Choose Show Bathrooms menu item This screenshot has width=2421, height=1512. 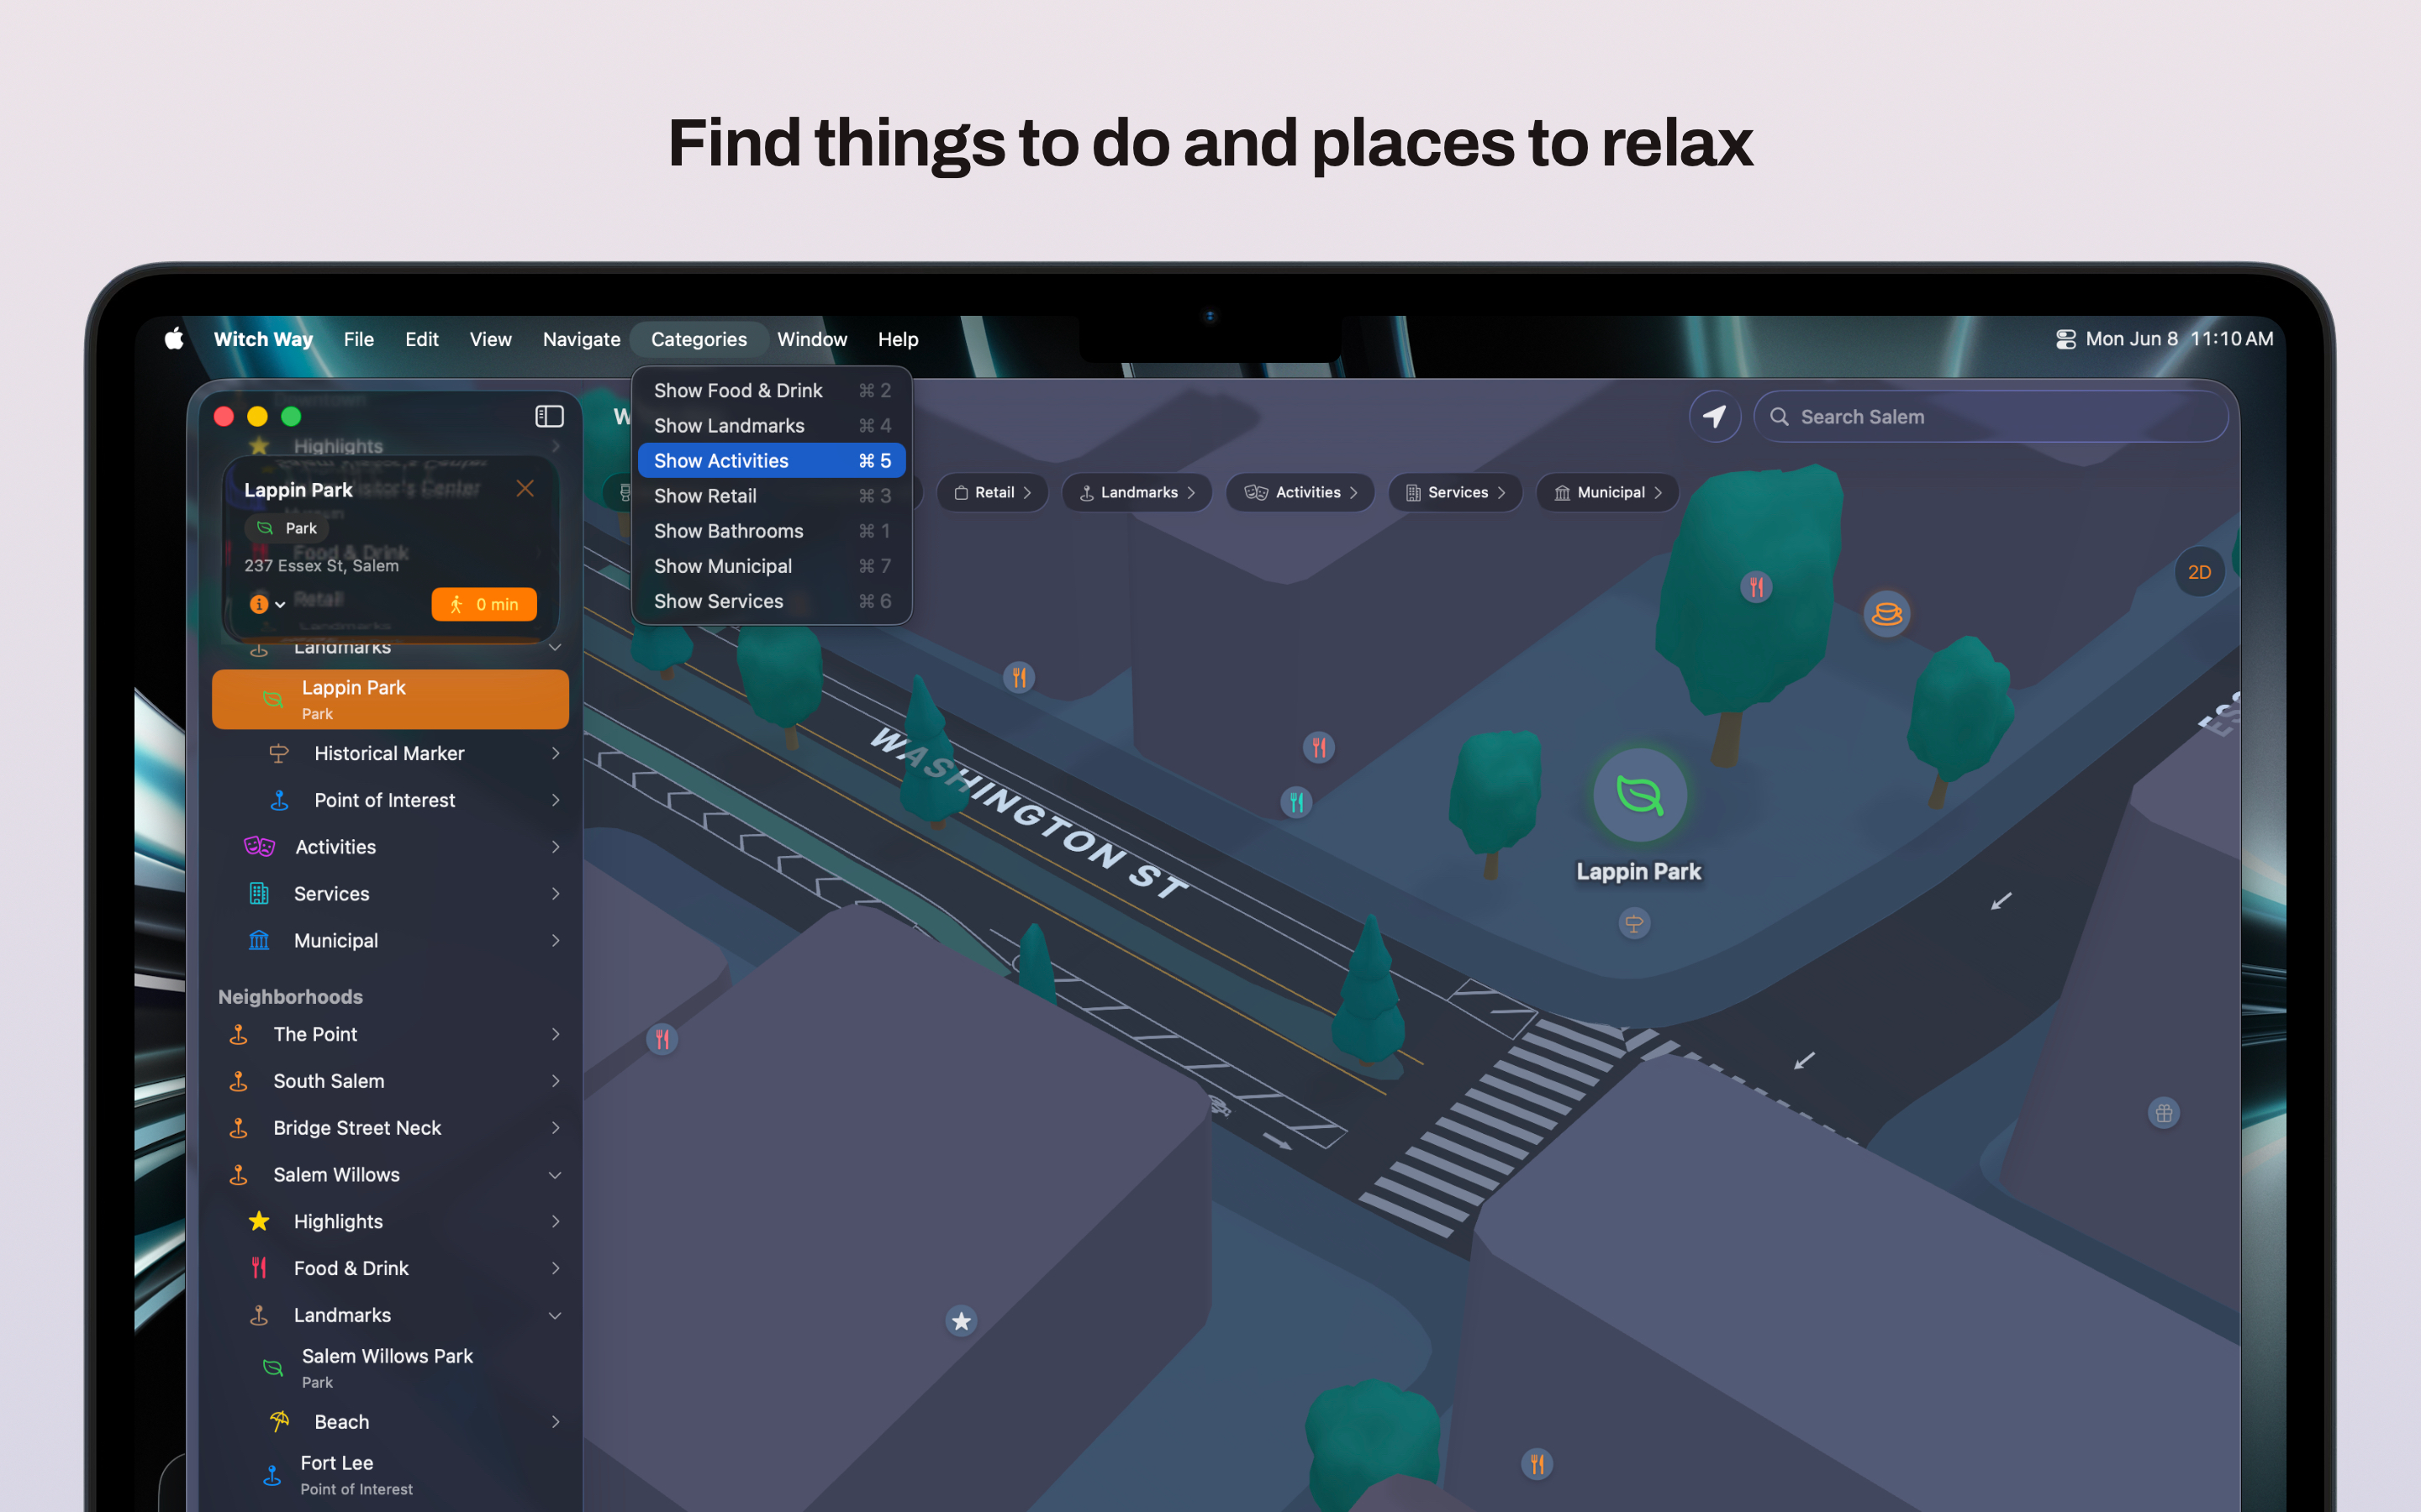(772, 530)
